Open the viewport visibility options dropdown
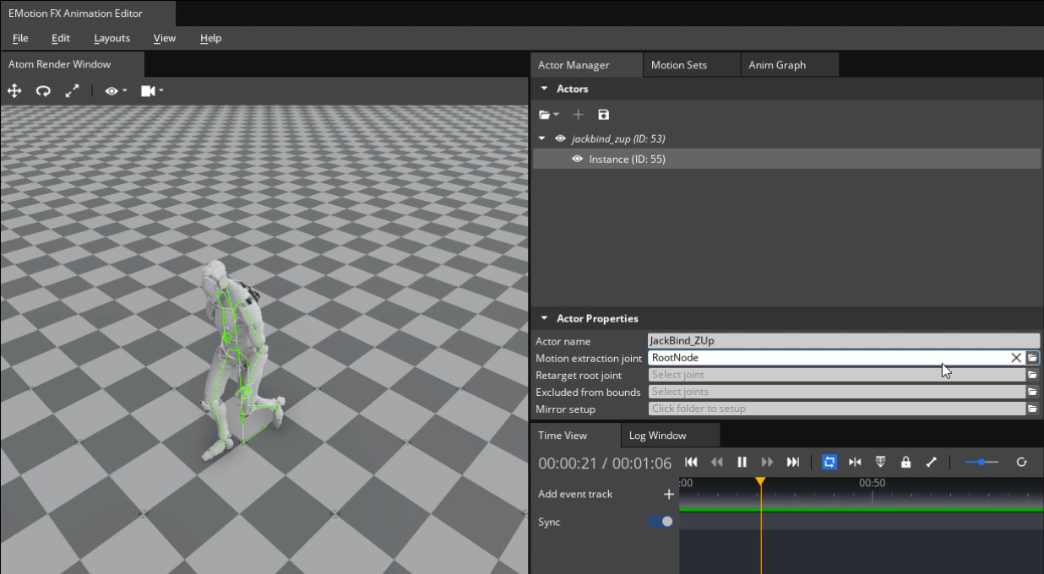This screenshot has height=574, width=1044. click(116, 91)
